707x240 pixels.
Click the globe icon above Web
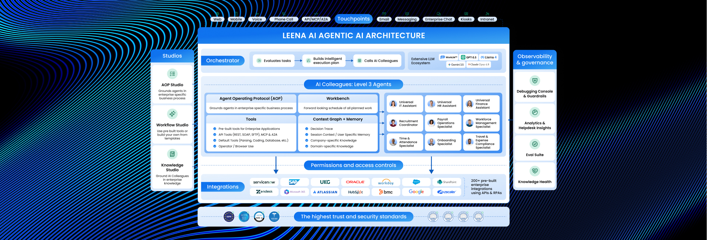(217, 14)
